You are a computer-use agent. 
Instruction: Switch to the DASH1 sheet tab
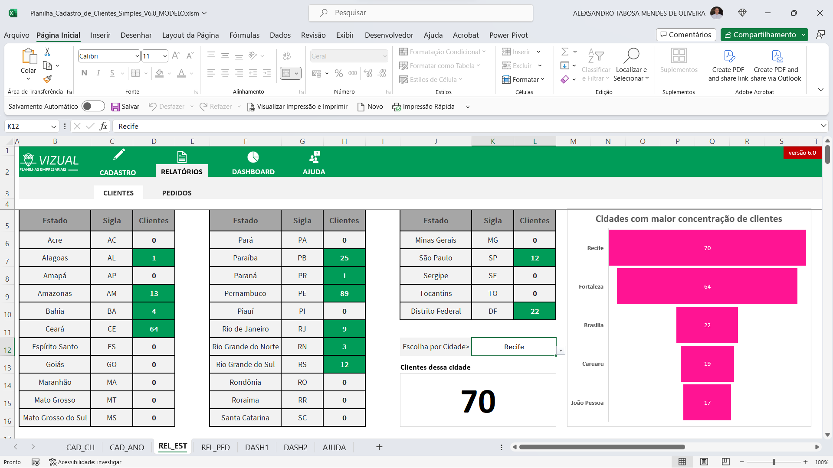256,447
